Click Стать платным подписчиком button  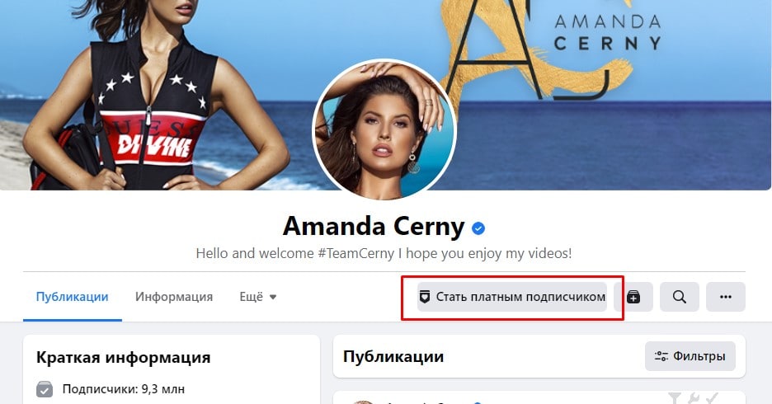pyautogui.click(x=512, y=297)
